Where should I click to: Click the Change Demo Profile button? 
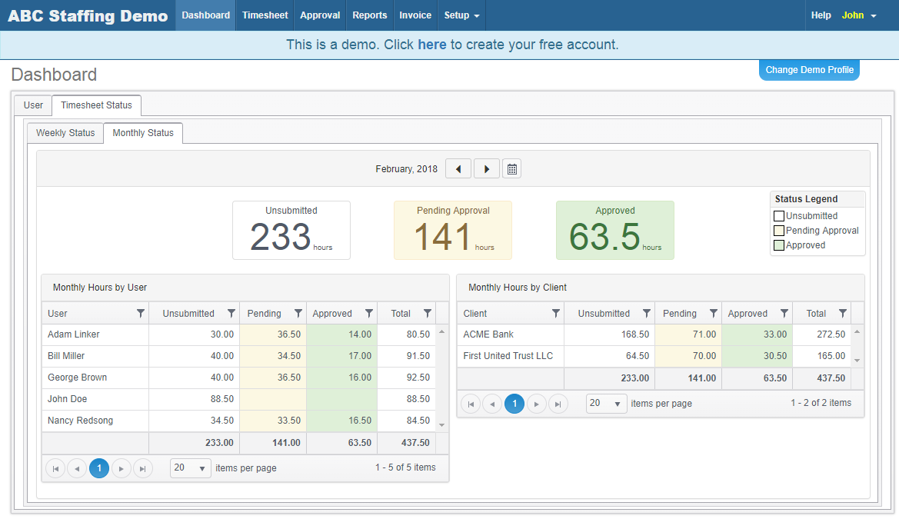(x=809, y=70)
